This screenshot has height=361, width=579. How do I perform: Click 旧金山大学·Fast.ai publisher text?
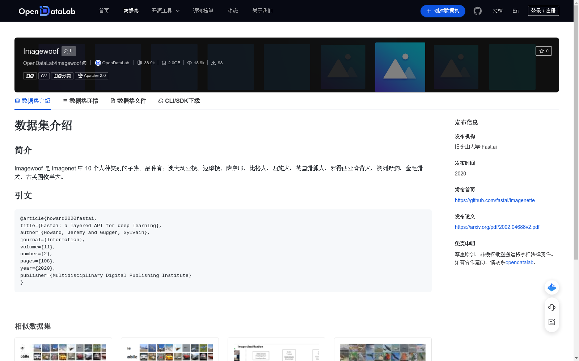476,147
